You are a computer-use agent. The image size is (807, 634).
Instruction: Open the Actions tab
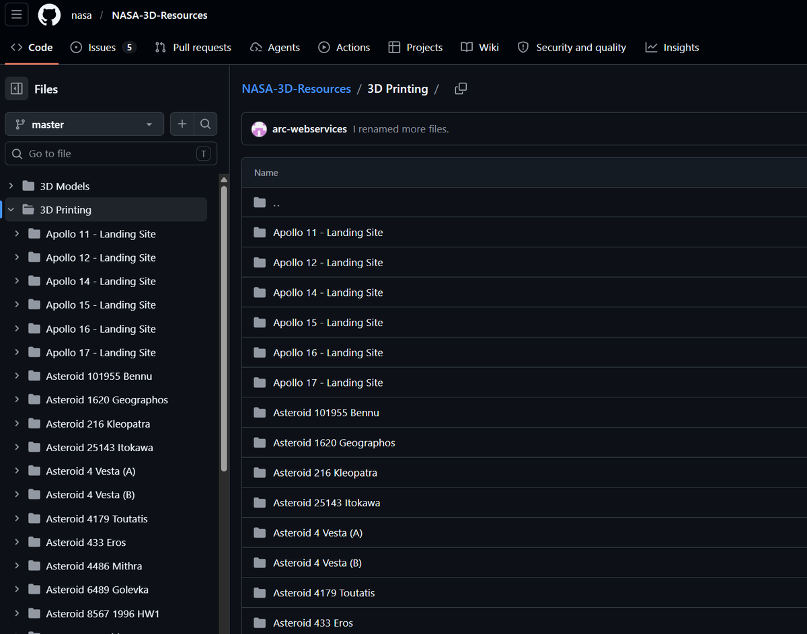(344, 48)
